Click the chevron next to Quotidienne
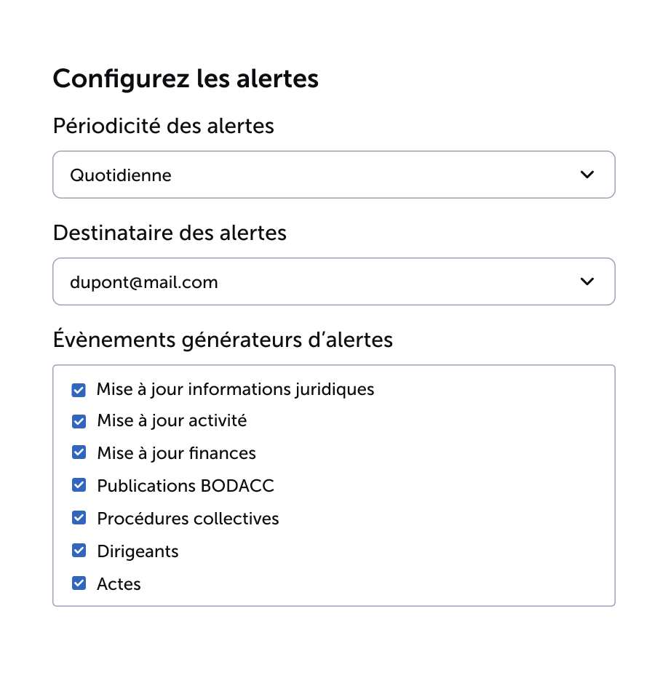668x683 pixels. tap(587, 175)
